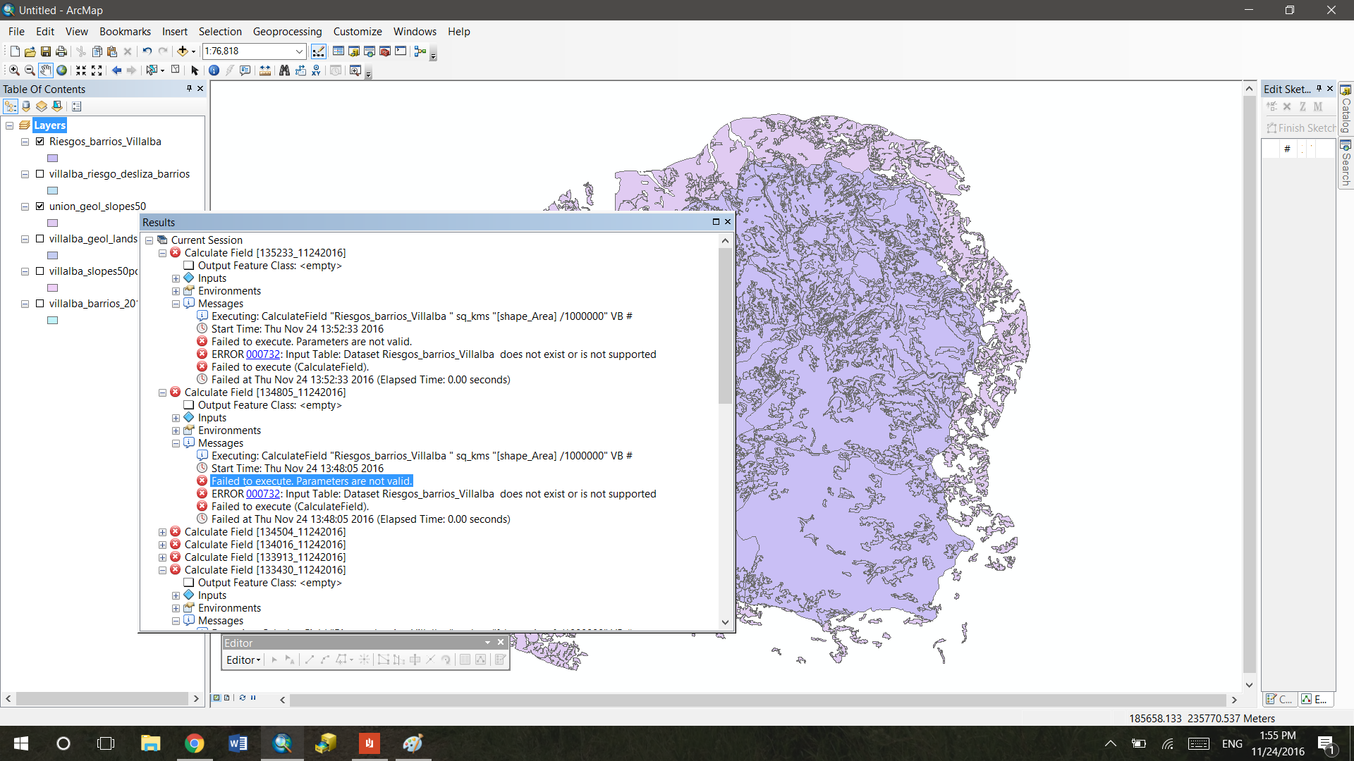The image size is (1354, 761).
Task: Select the Zoom Out tool
Action: pyautogui.click(x=30, y=70)
